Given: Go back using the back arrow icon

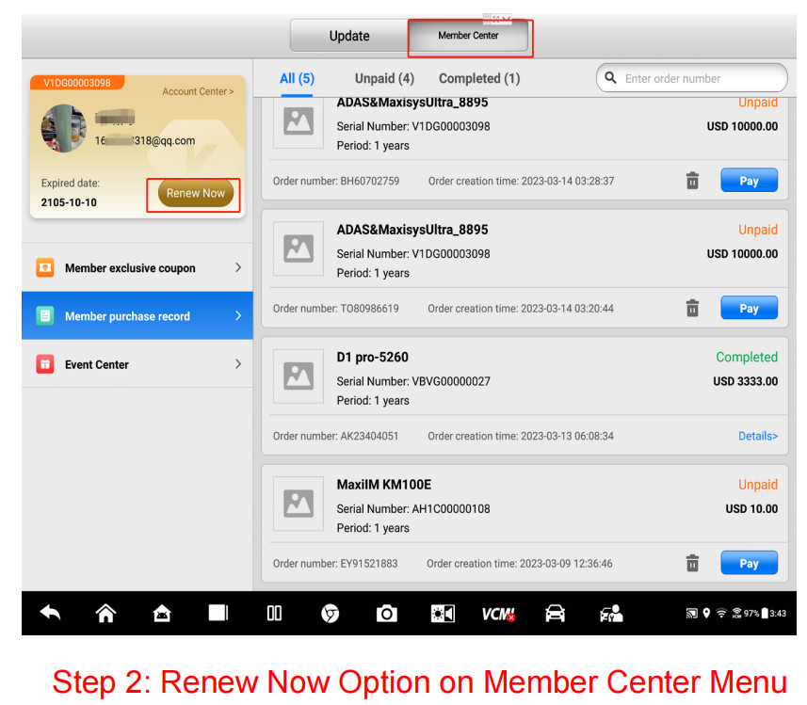Looking at the screenshot, I should point(50,613).
